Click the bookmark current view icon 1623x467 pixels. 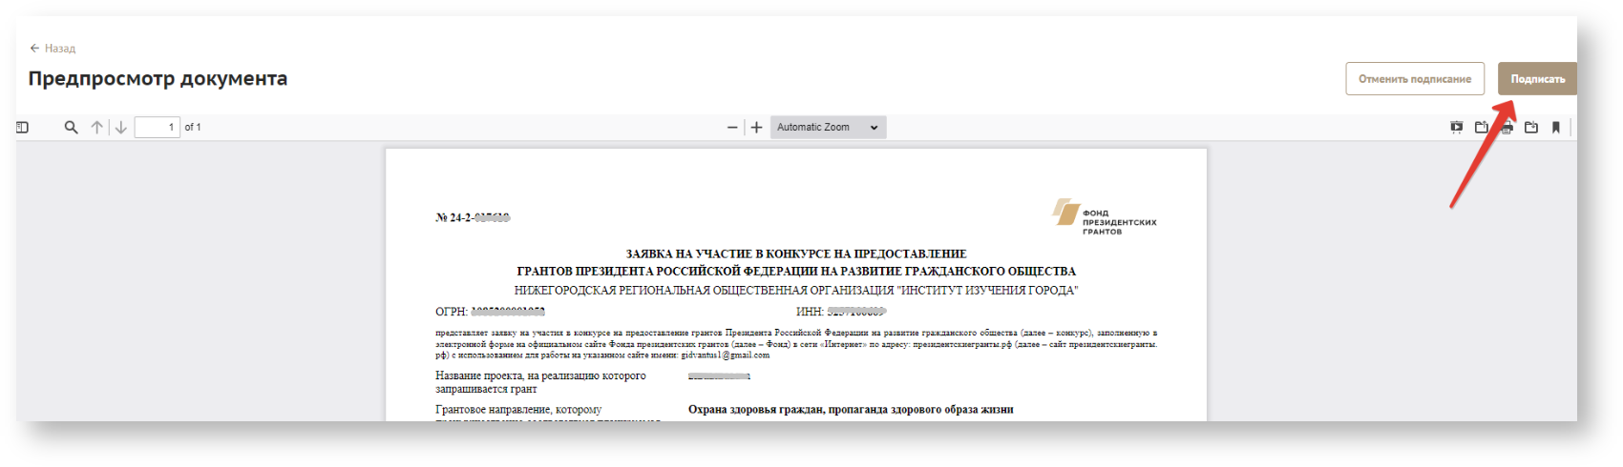click(1556, 128)
